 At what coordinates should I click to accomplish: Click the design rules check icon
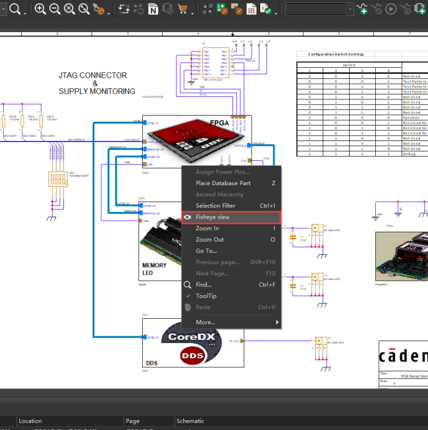tap(266, 9)
